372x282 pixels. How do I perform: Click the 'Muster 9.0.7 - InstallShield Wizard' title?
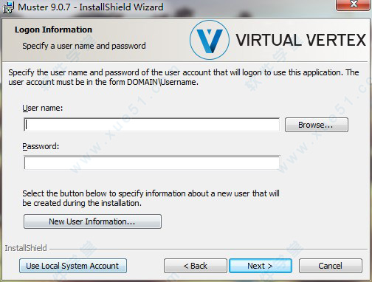click(x=91, y=7)
